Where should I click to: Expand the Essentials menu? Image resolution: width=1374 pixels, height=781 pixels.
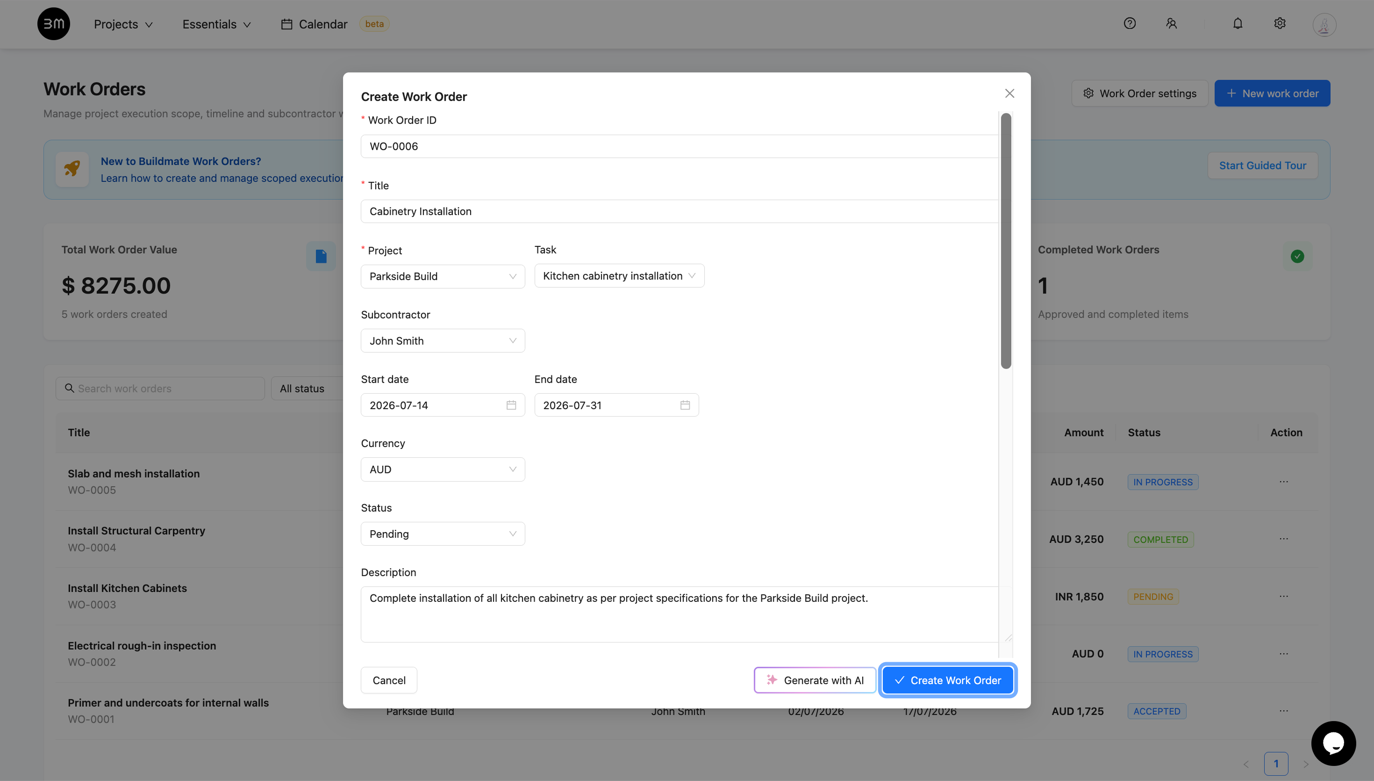pos(216,24)
